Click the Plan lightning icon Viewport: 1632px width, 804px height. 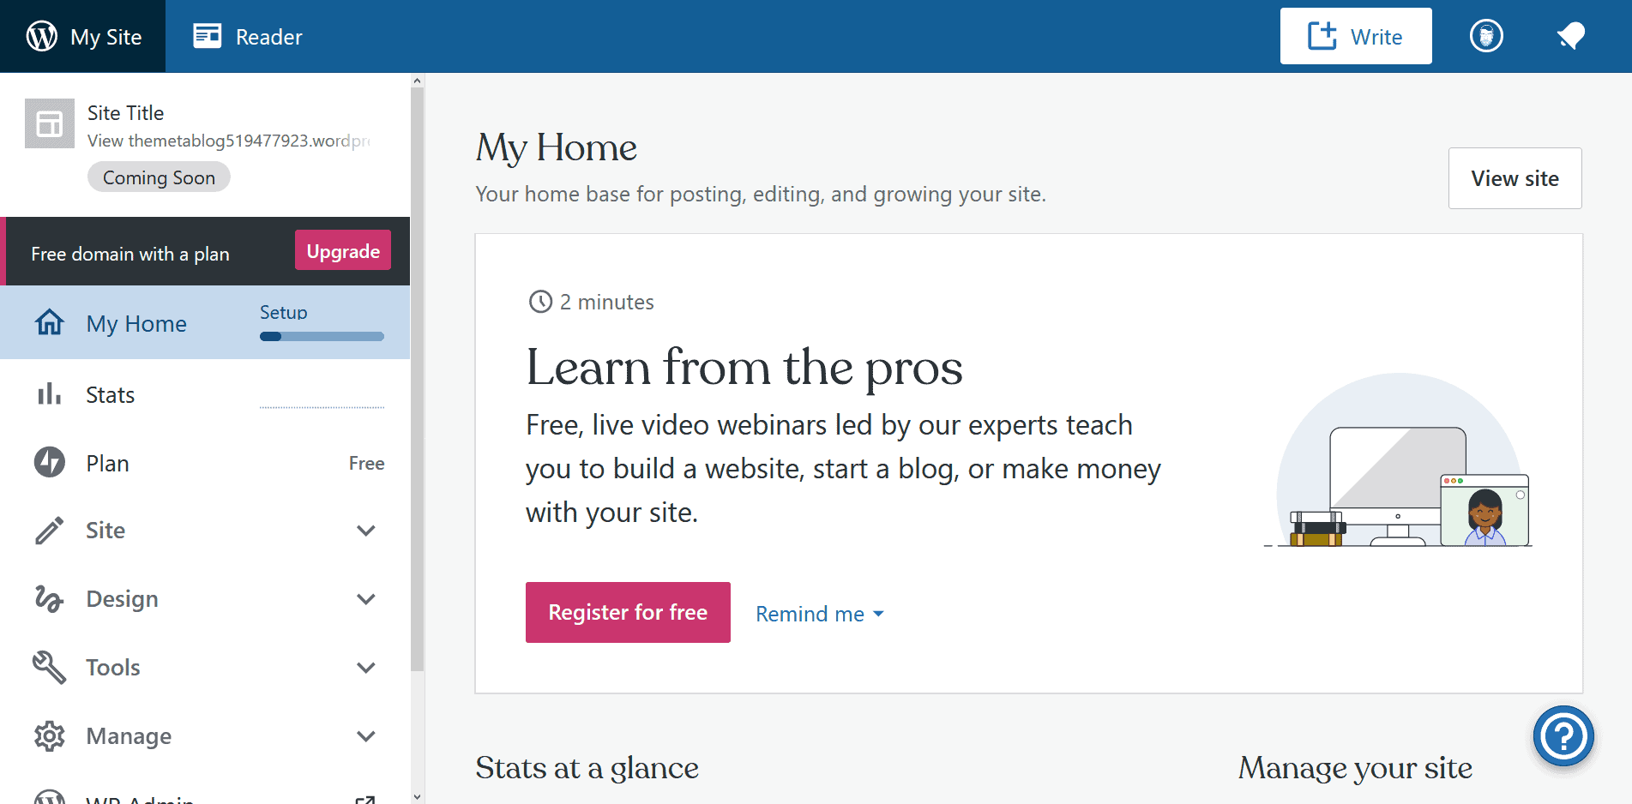tap(49, 462)
